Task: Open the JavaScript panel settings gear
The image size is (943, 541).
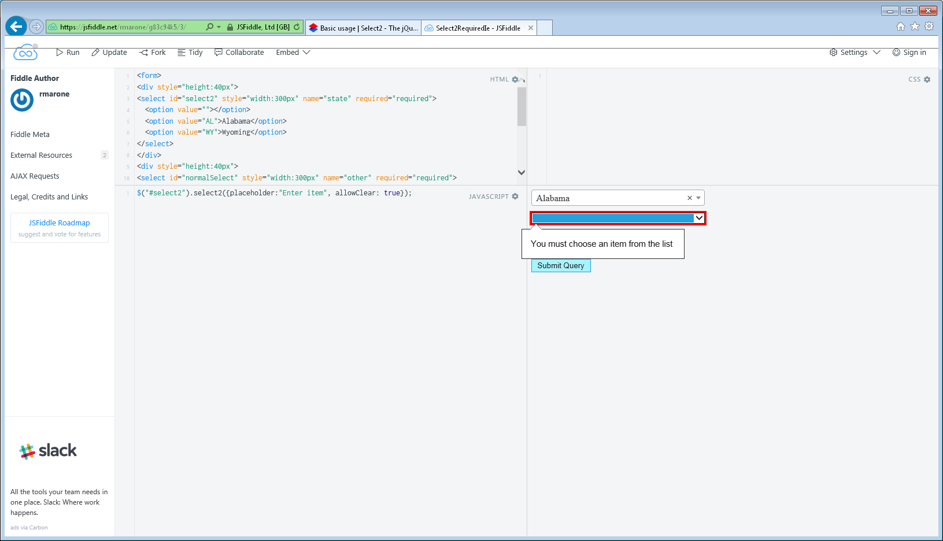Action: (x=515, y=197)
